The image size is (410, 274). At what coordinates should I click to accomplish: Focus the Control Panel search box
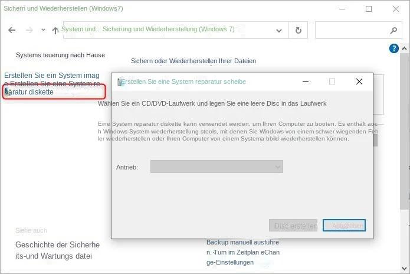358,30
